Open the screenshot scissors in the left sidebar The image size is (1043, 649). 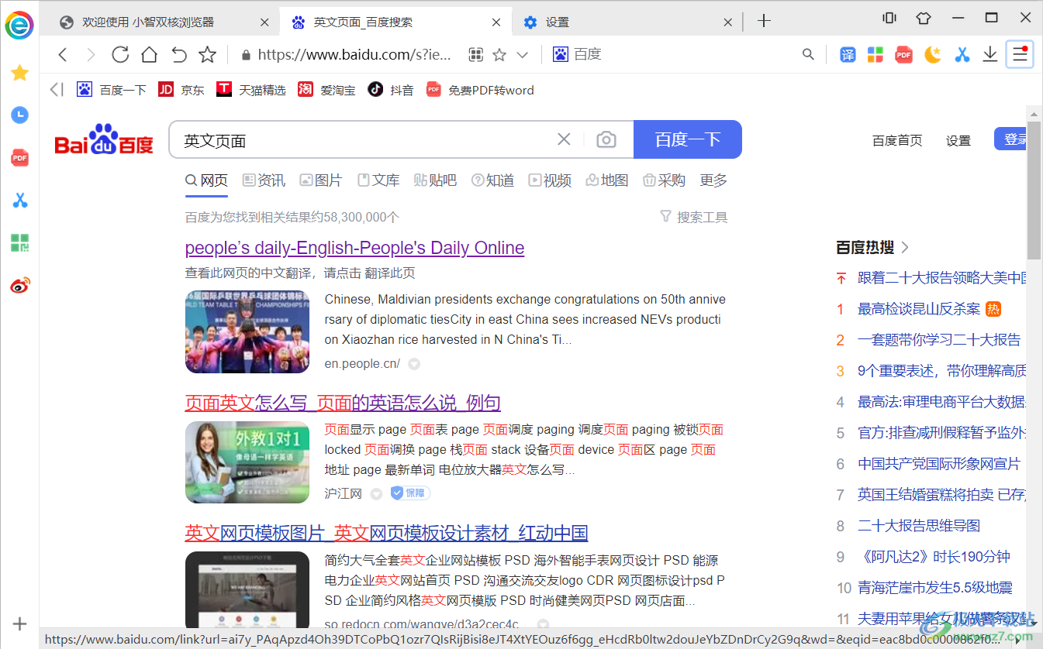(x=19, y=201)
